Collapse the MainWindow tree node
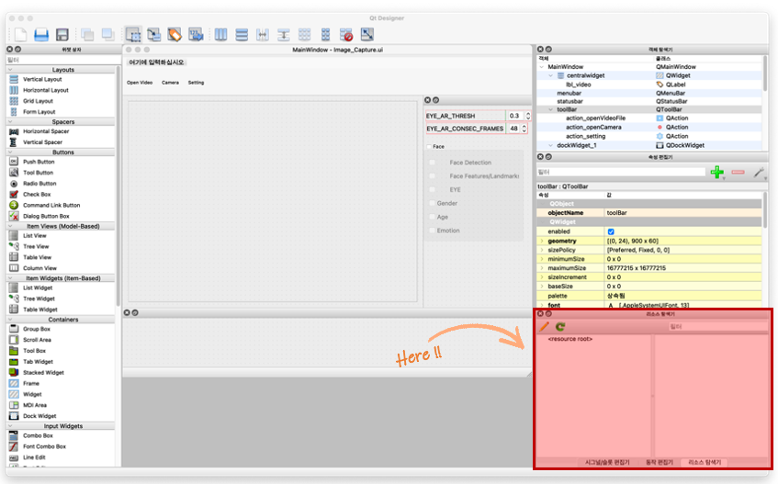Viewport: 778px width, 484px height. click(x=542, y=67)
